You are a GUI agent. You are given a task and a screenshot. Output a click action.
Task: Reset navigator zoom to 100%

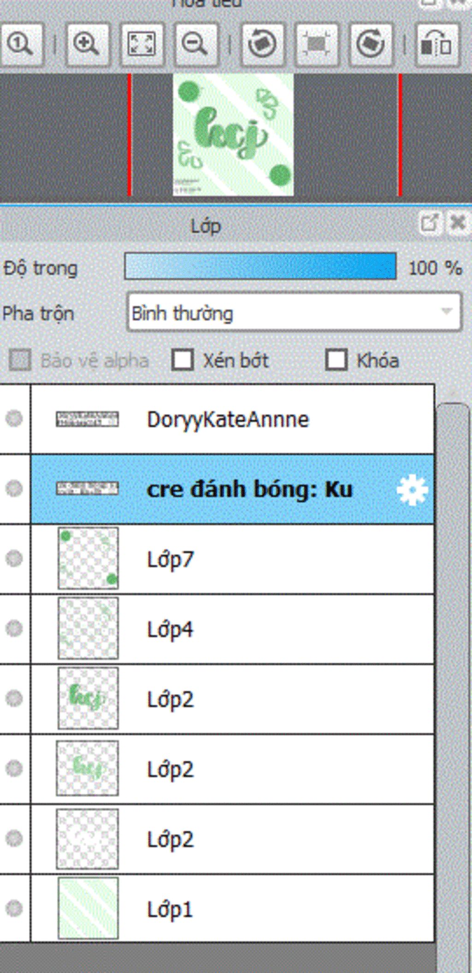(20, 44)
